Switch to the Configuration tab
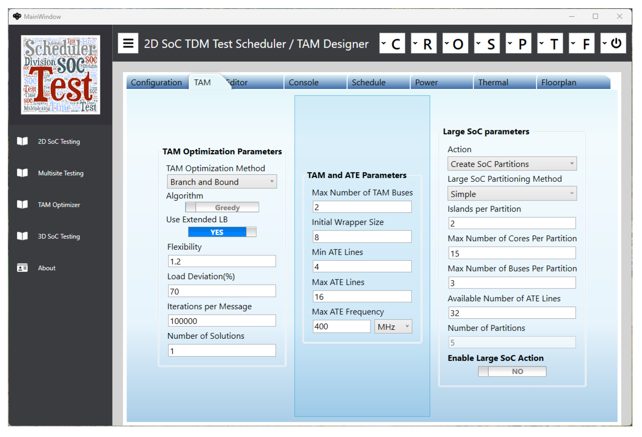Viewport: 642px width, 437px height. click(157, 82)
